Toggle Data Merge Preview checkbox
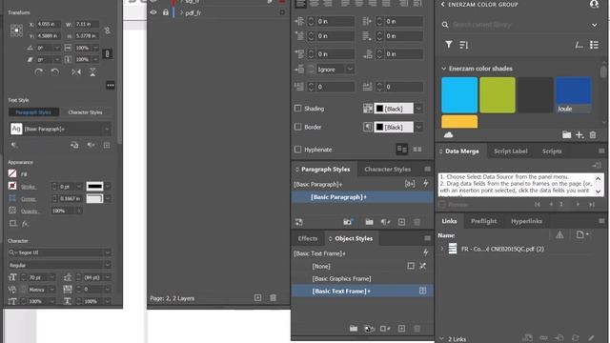 [442, 204]
